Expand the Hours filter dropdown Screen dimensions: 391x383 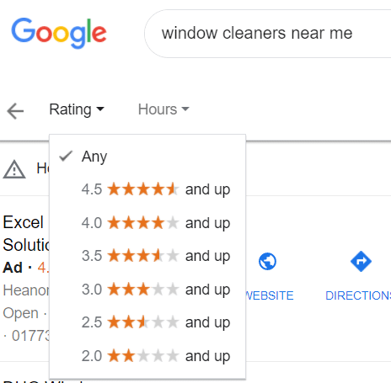(163, 109)
